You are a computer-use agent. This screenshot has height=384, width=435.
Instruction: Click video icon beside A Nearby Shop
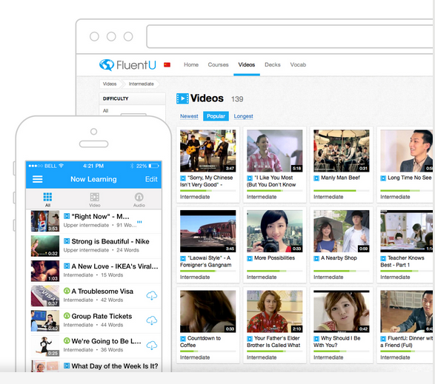[316, 258]
